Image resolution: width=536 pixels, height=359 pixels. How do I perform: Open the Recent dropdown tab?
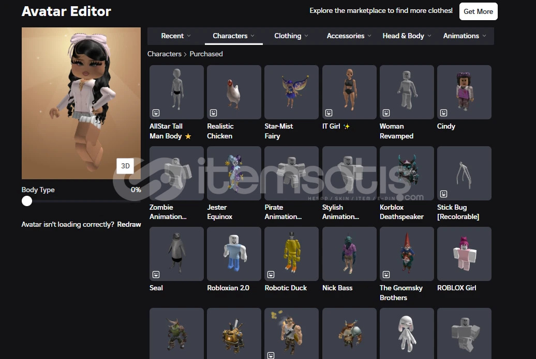tap(176, 36)
